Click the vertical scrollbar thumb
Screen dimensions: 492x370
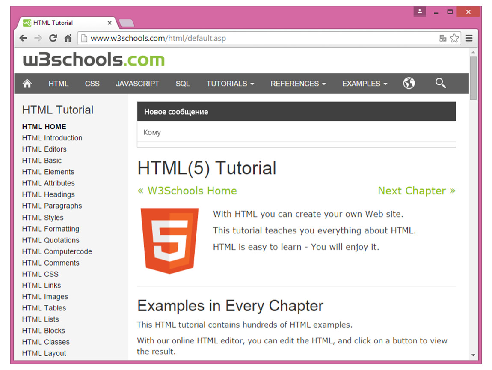point(473,78)
